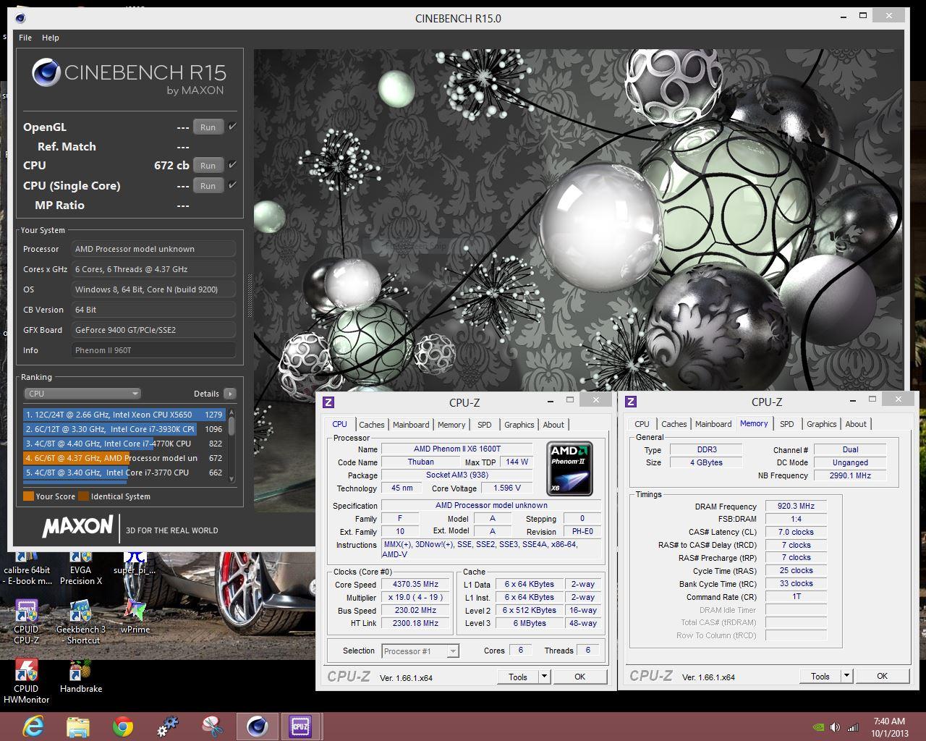This screenshot has height=741, width=926.
Task: Switch to CPU-Z in the taskbar
Action: pos(301,727)
